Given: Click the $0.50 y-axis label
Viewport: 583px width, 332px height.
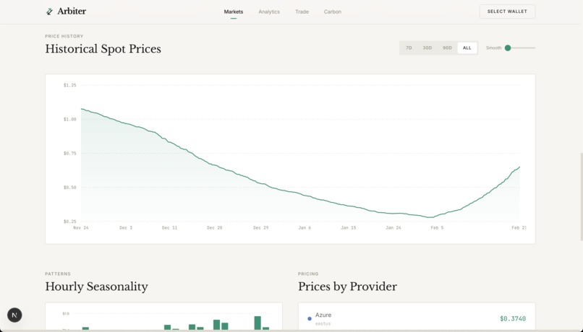Looking at the screenshot, I should 70,188.
